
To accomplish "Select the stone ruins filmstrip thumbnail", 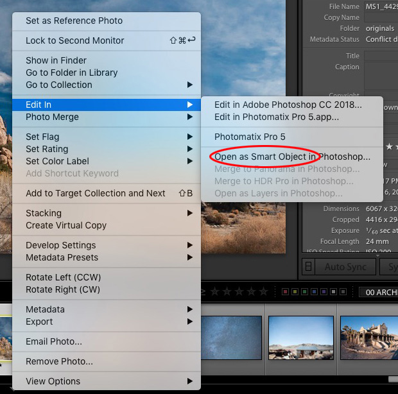I will 369,338.
